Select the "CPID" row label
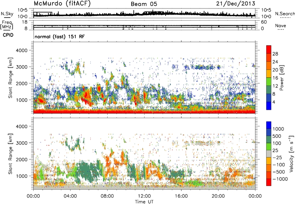The width and height of the screenshot is (295, 204). [x=8, y=35]
